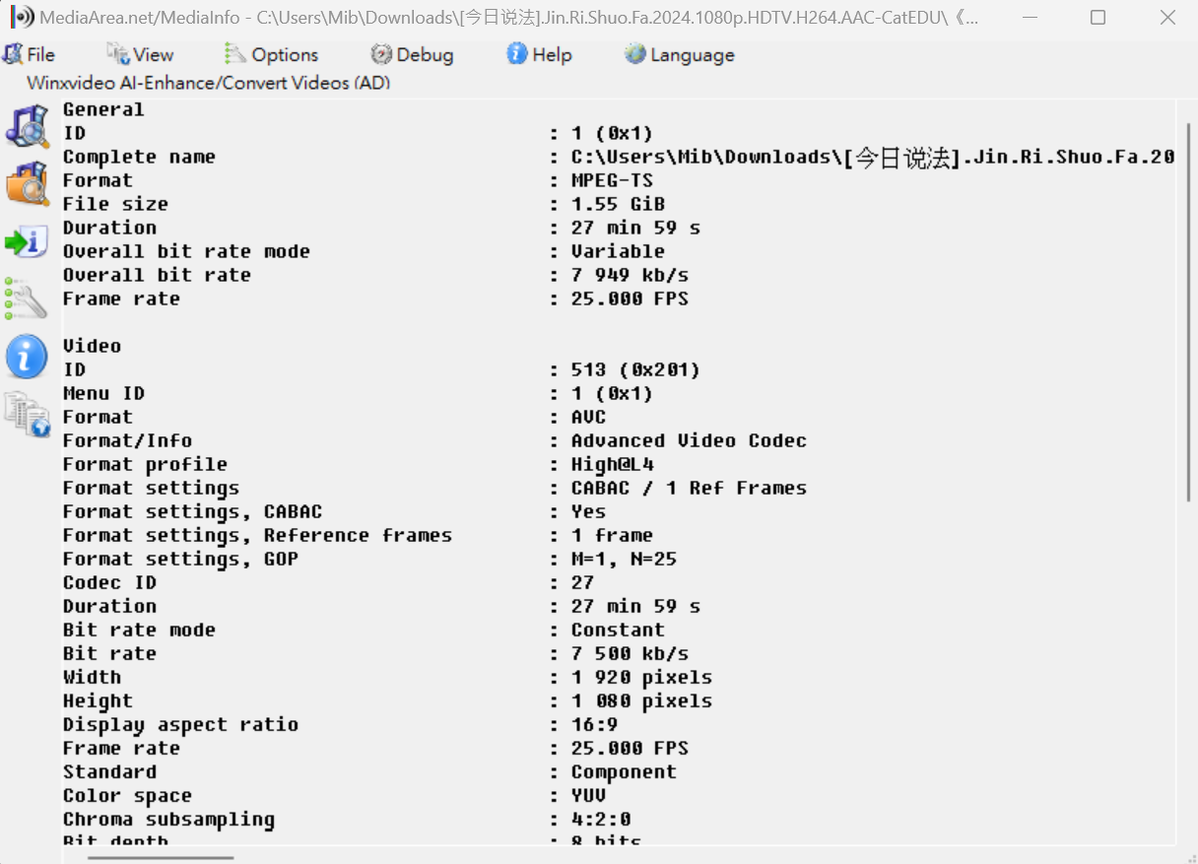Click the "Chroma subsampling" label
Screen dimensions: 1198x864
coord(168,819)
